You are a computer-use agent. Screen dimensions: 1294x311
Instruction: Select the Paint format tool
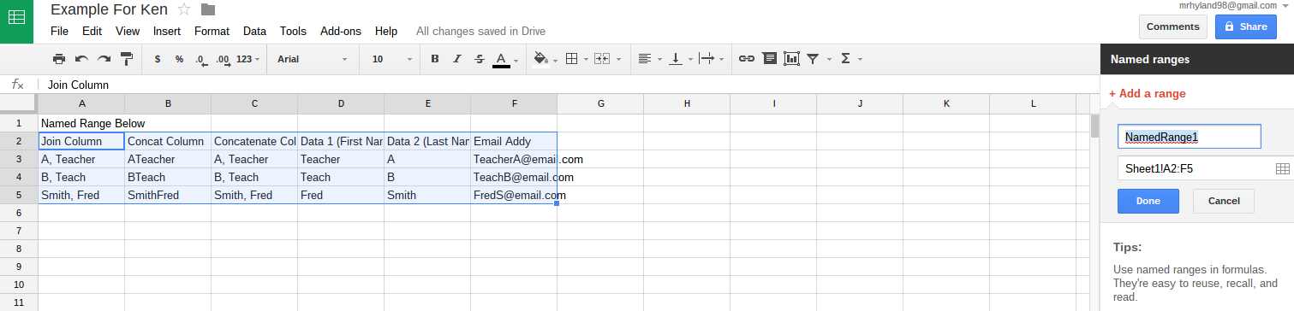pyautogui.click(x=127, y=59)
